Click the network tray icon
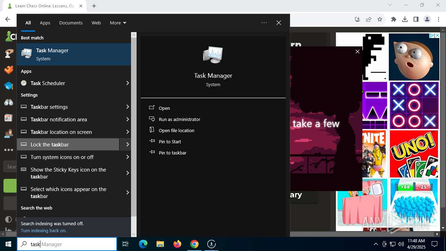 393,244
